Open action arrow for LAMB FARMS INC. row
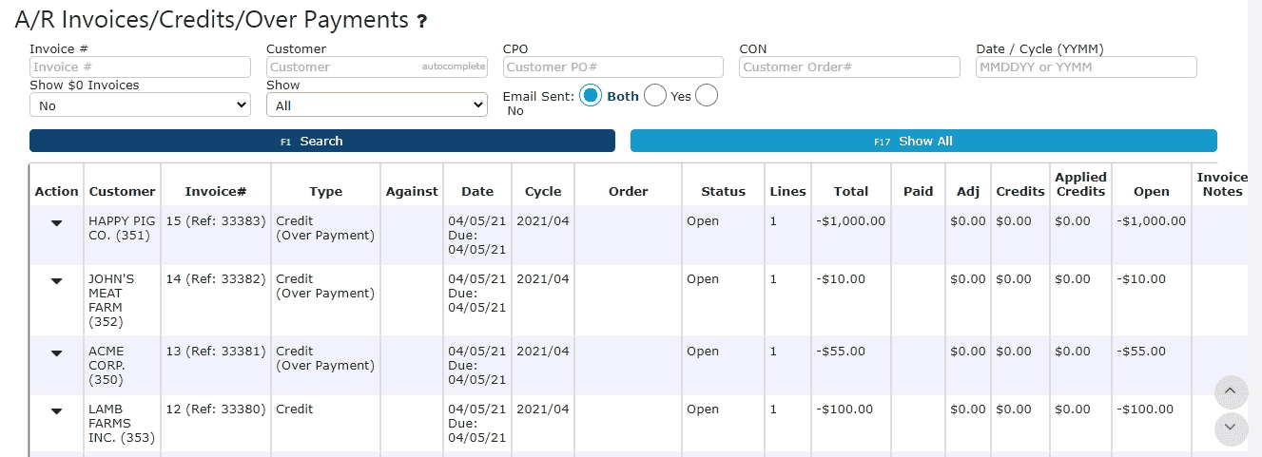Screen dimensions: 1262x457 56,410
